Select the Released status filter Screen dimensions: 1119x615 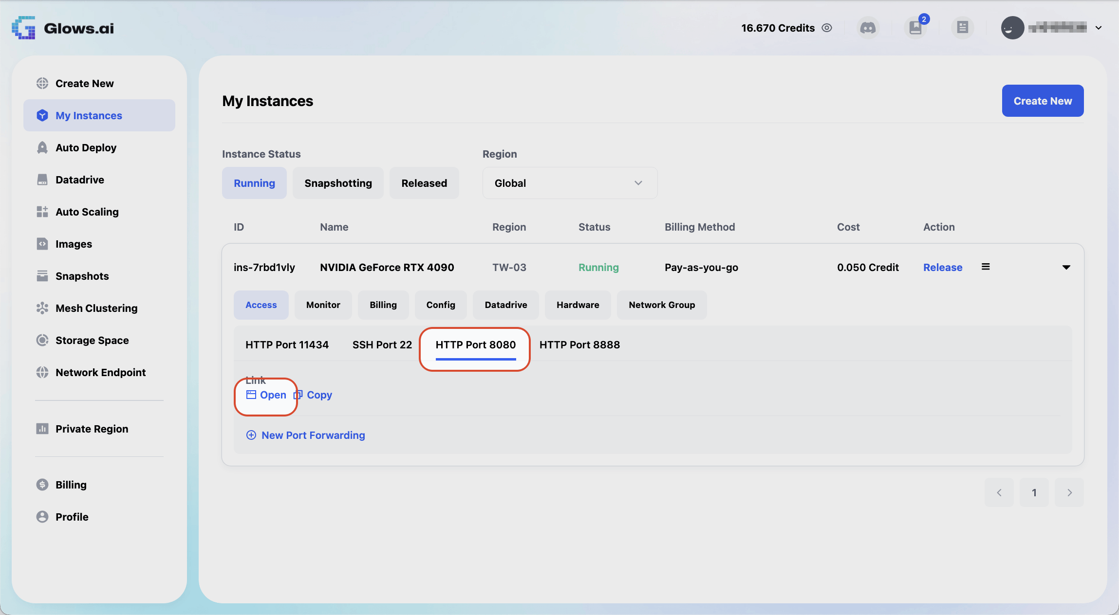click(x=424, y=183)
